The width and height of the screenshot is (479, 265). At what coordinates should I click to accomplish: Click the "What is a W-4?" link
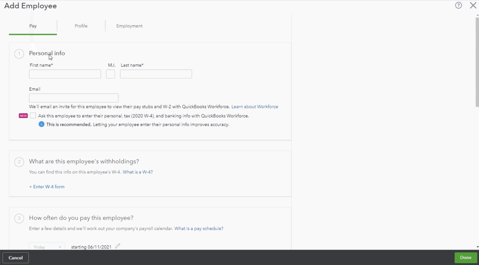click(x=138, y=172)
